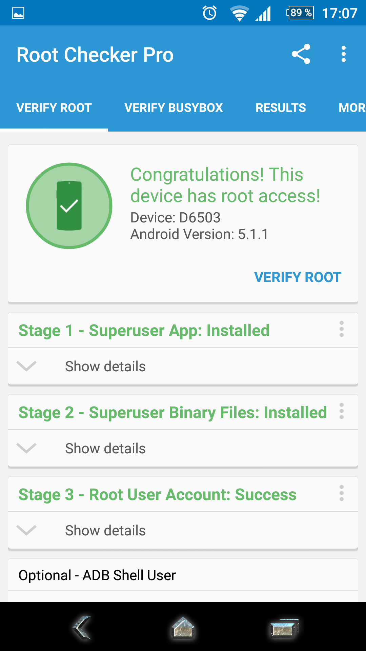The image size is (366, 651).
Task: Open the recent apps navigation button
Action: click(284, 628)
